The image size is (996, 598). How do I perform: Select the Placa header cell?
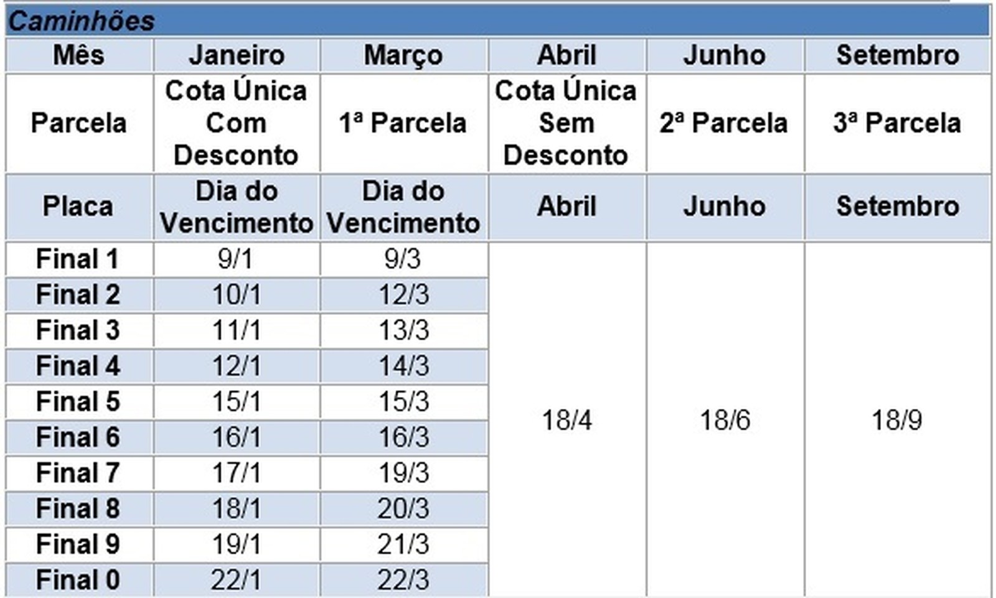(x=78, y=206)
